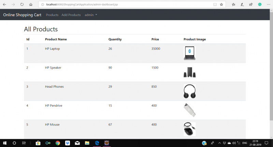Click the HP Laptop product image

(x=190, y=53)
